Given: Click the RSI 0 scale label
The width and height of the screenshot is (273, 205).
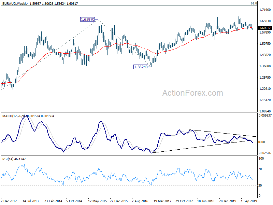Looking at the screenshot, I should click(x=259, y=196).
